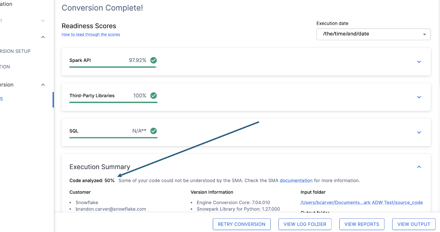This screenshot has width=440, height=232.
Task: Expand the Spark API score panel
Action: coord(419,62)
